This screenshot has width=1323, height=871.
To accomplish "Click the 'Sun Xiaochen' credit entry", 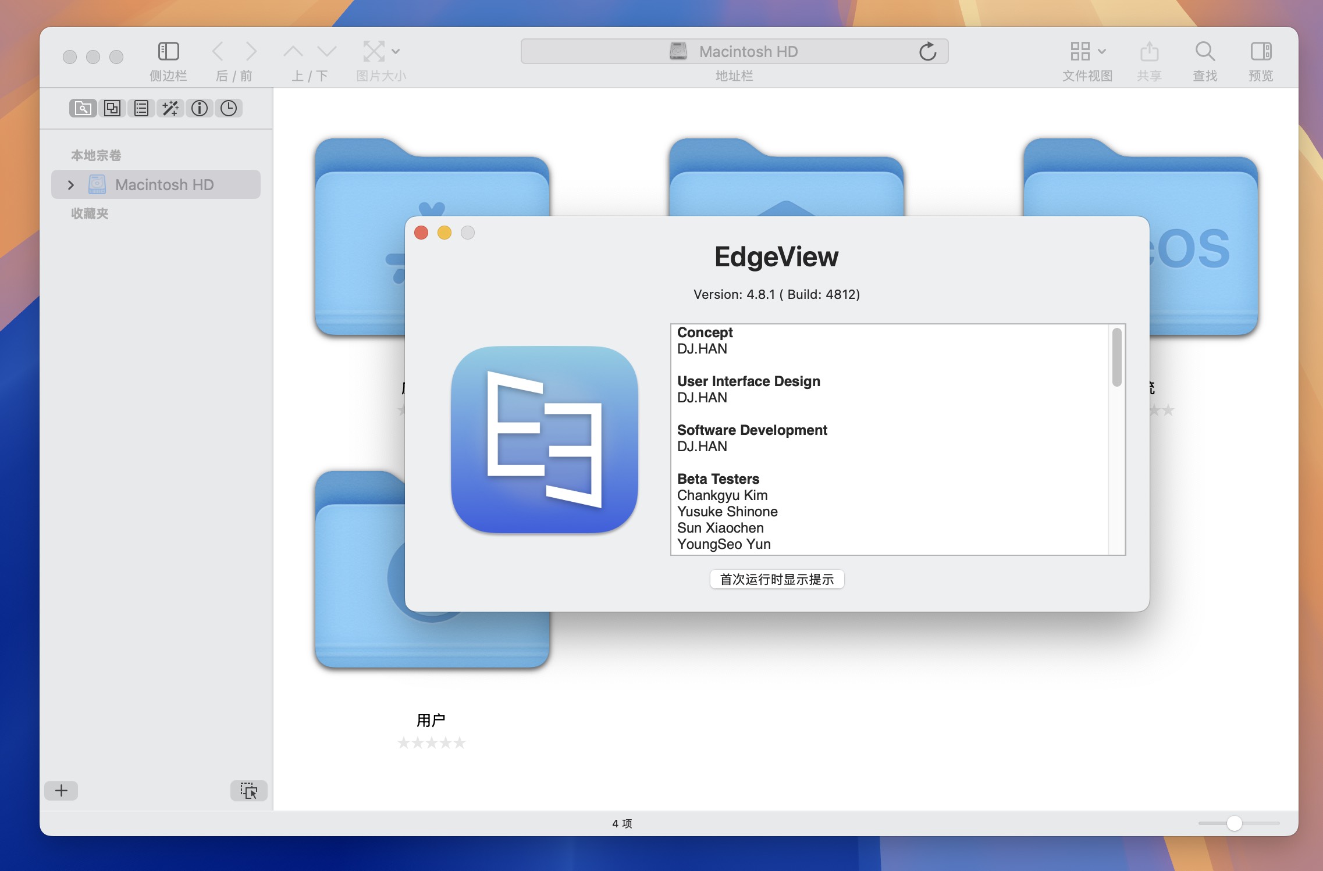I will pyautogui.click(x=720, y=528).
